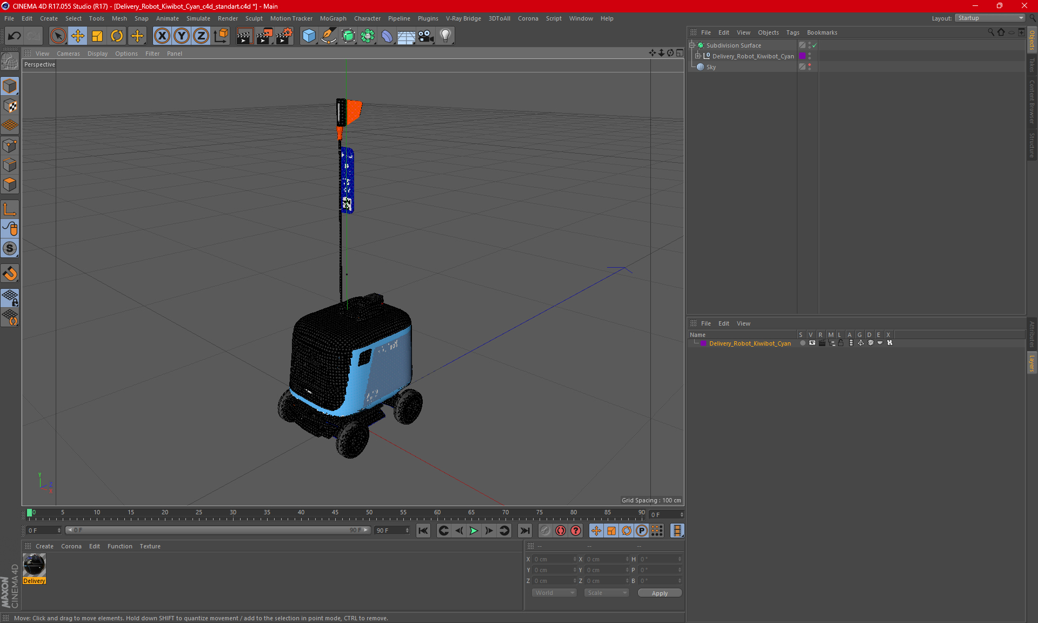Screen dimensions: 1038x623
Task: Toggle Z-axis lock
Action: 201,36
